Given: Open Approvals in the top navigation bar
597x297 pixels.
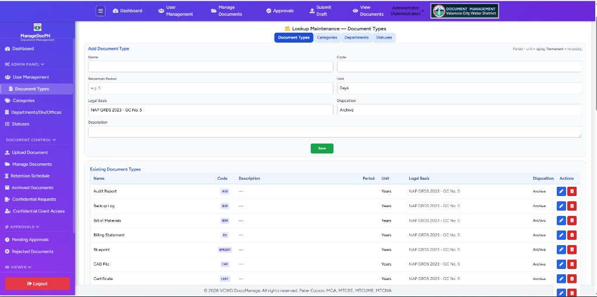Looking at the screenshot, I should point(280,11).
